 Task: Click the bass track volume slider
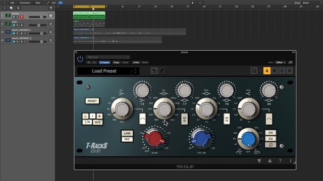point(37,25)
